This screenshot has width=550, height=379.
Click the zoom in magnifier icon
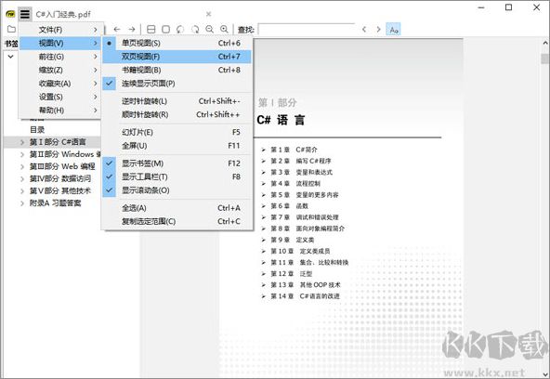(x=224, y=30)
